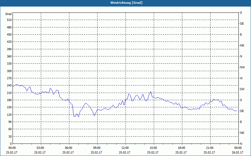Click the y-axis value "90"

[10, 122]
